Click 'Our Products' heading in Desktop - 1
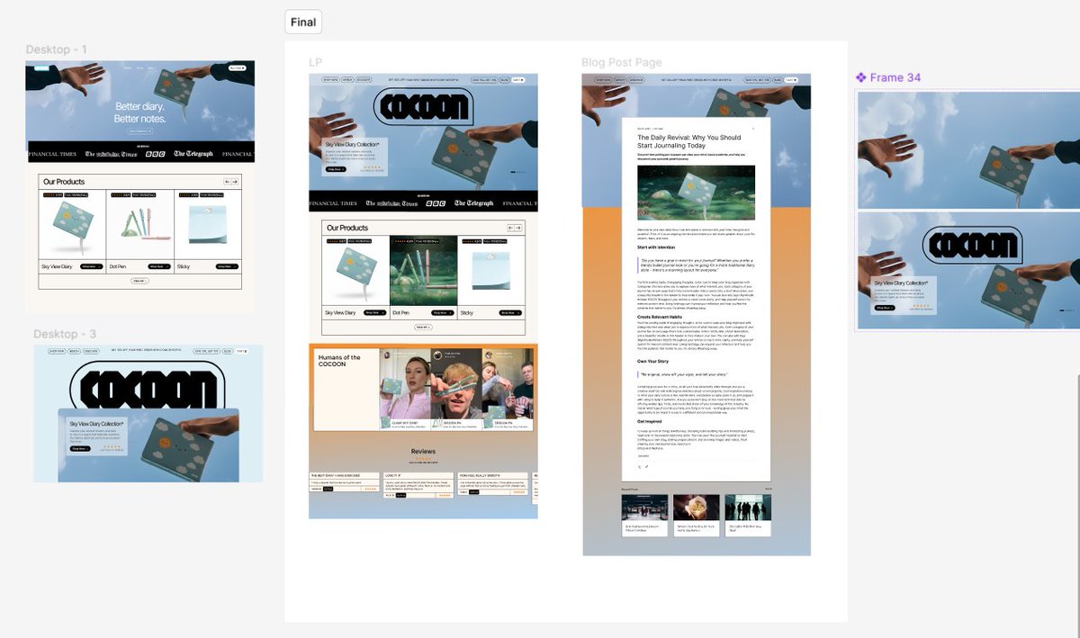1080x638 pixels. point(64,182)
